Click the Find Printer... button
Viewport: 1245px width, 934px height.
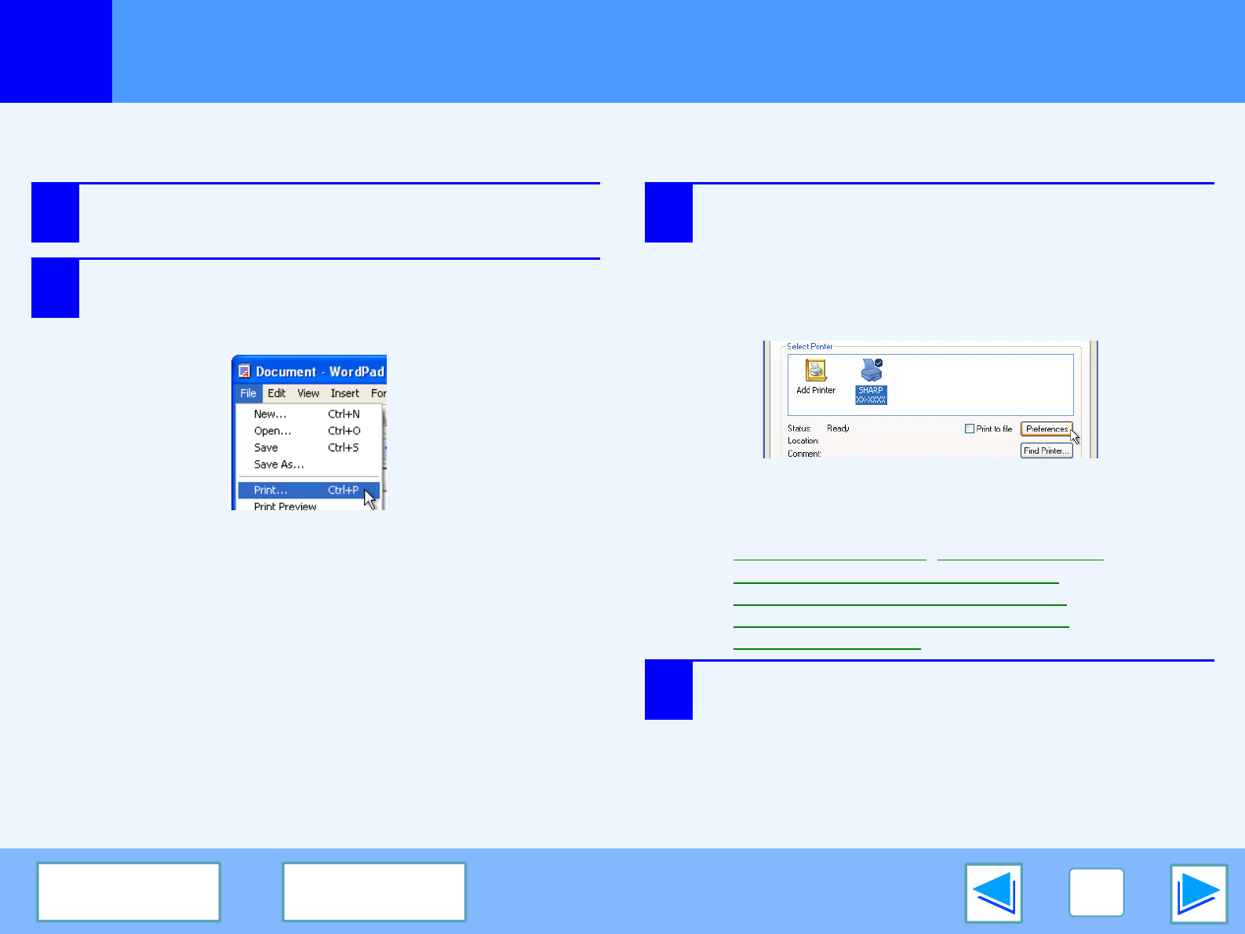coord(1047,451)
